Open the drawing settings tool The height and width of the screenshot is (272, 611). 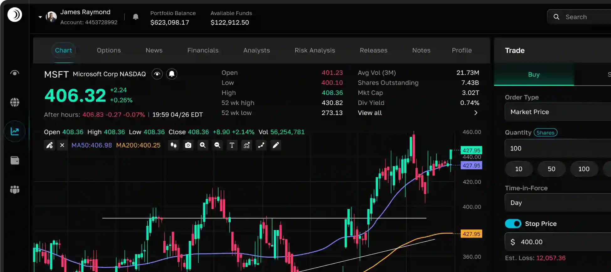(x=50, y=145)
